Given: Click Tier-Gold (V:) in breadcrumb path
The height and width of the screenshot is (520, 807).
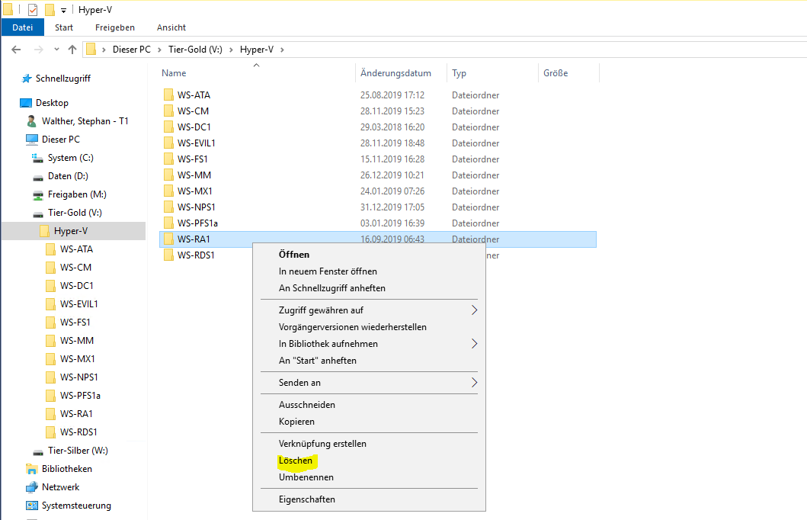Looking at the screenshot, I should pyautogui.click(x=195, y=50).
